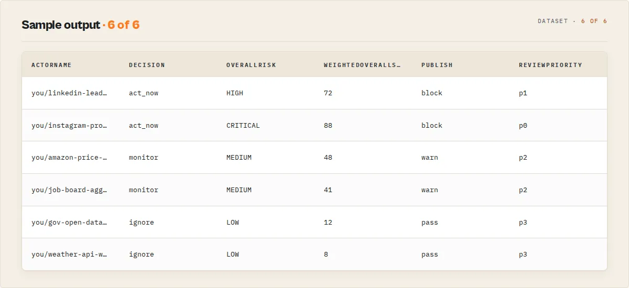Viewport: 629px width, 288px height.
Task: Click MEDIUM risk in the amazon-price row
Action: point(239,158)
